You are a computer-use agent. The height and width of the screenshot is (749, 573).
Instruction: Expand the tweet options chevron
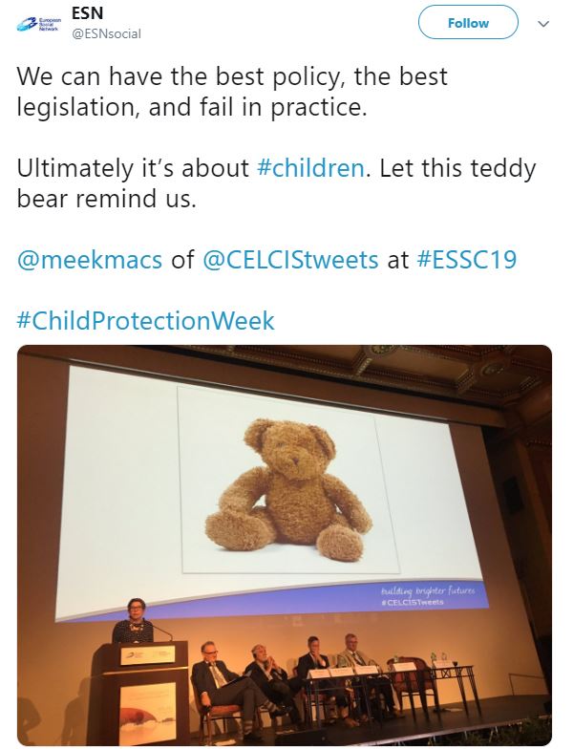click(542, 23)
